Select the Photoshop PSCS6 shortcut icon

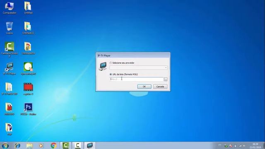(28, 109)
